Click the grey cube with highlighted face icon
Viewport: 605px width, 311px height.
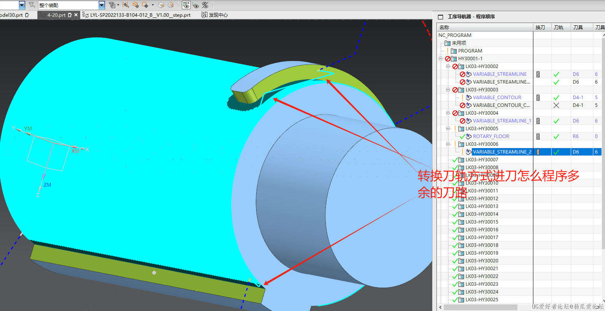click(161, 5)
